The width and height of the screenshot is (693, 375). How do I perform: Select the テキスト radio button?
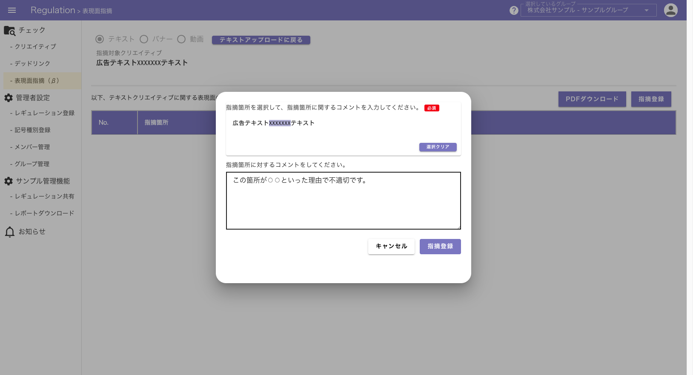click(100, 39)
